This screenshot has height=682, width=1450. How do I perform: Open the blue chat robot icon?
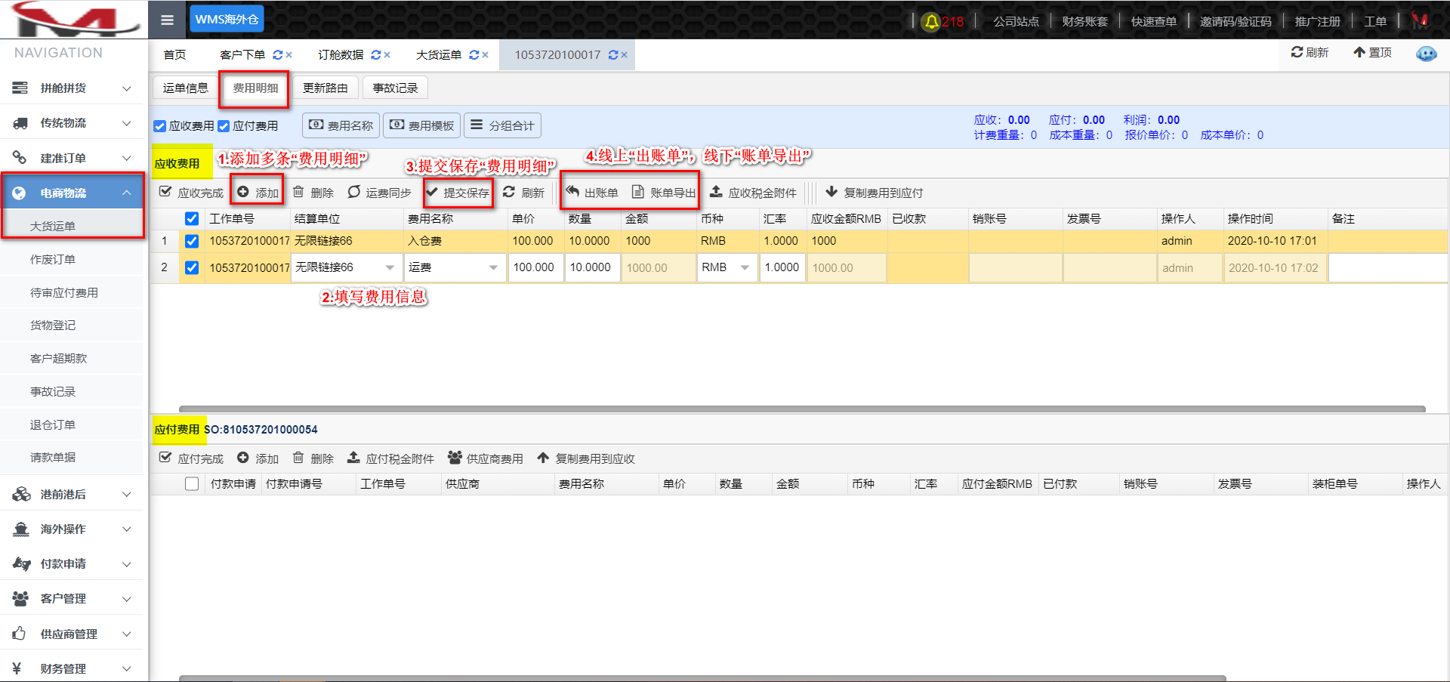click(1426, 54)
